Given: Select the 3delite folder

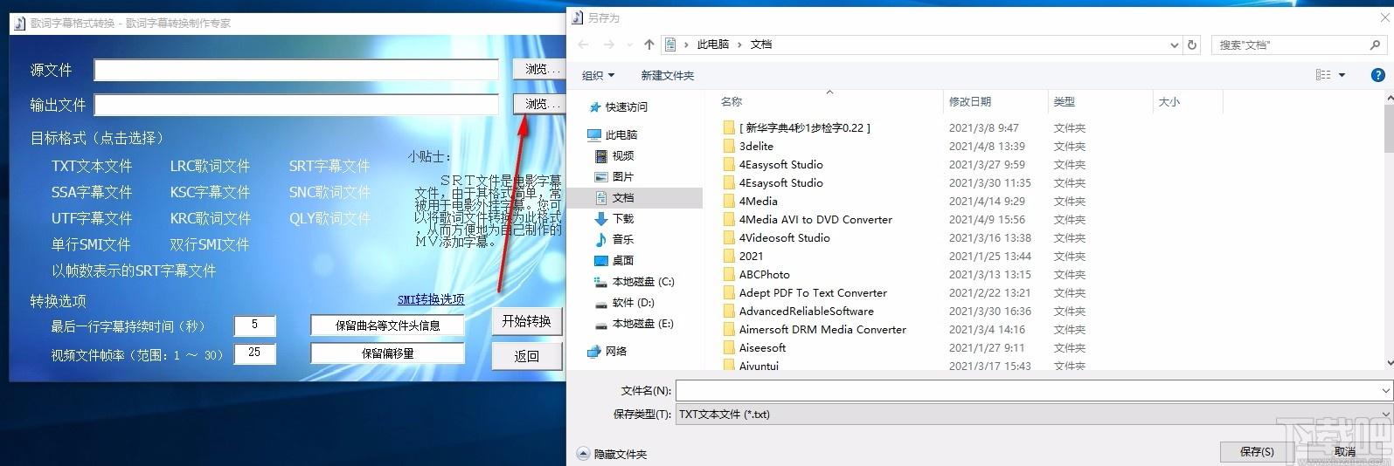Looking at the screenshot, I should (756, 147).
